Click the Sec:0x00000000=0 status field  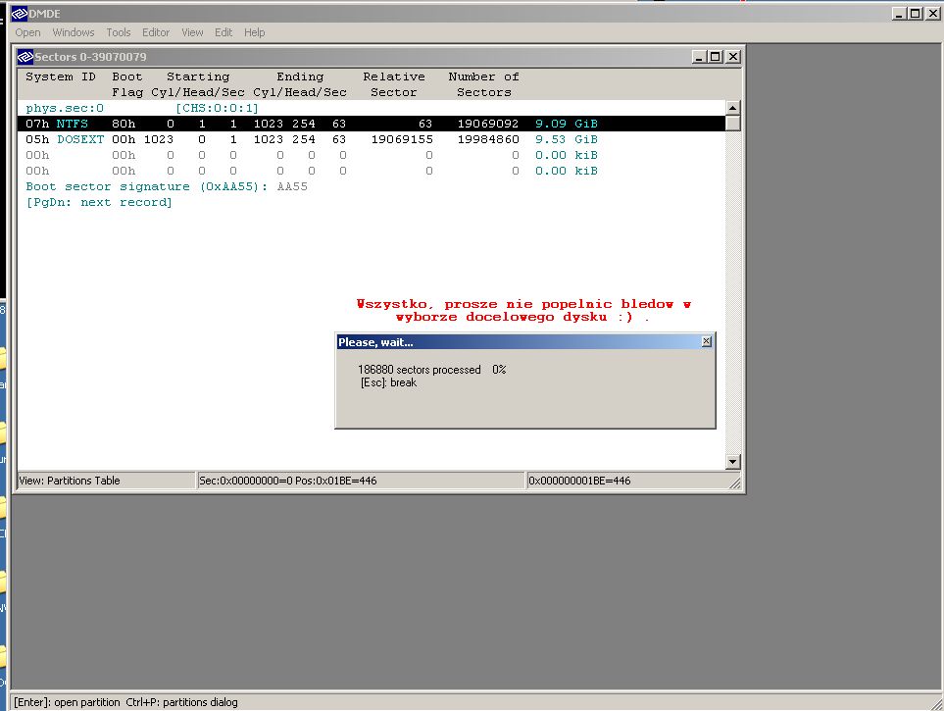(x=361, y=481)
